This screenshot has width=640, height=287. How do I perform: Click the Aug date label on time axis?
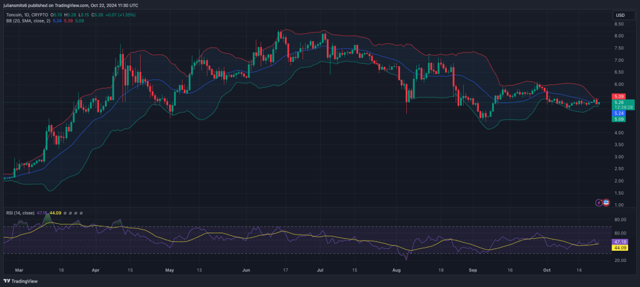tap(396, 270)
